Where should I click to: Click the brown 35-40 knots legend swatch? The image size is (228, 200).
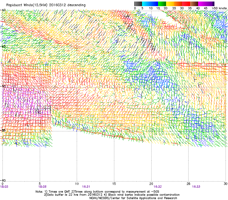point(194,4)
